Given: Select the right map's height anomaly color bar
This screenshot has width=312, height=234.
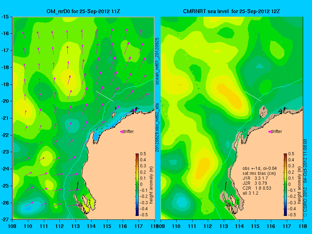Looking at the screenshot, I should [x=285, y=185].
